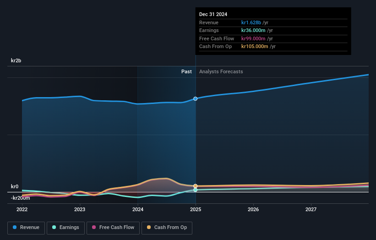This screenshot has width=376, height=240.
Task: Click the 2023 x-axis label
Action: tap(80, 210)
